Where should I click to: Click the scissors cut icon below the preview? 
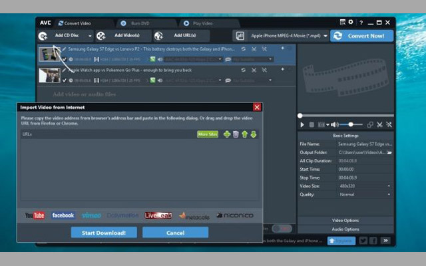(x=380, y=124)
